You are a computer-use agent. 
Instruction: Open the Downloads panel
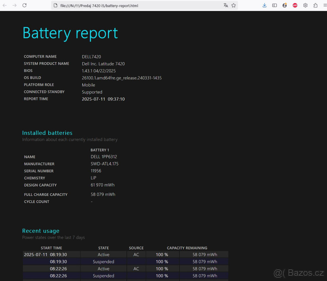point(264,5)
